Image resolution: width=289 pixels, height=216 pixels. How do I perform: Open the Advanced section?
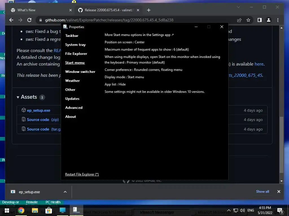74,108
